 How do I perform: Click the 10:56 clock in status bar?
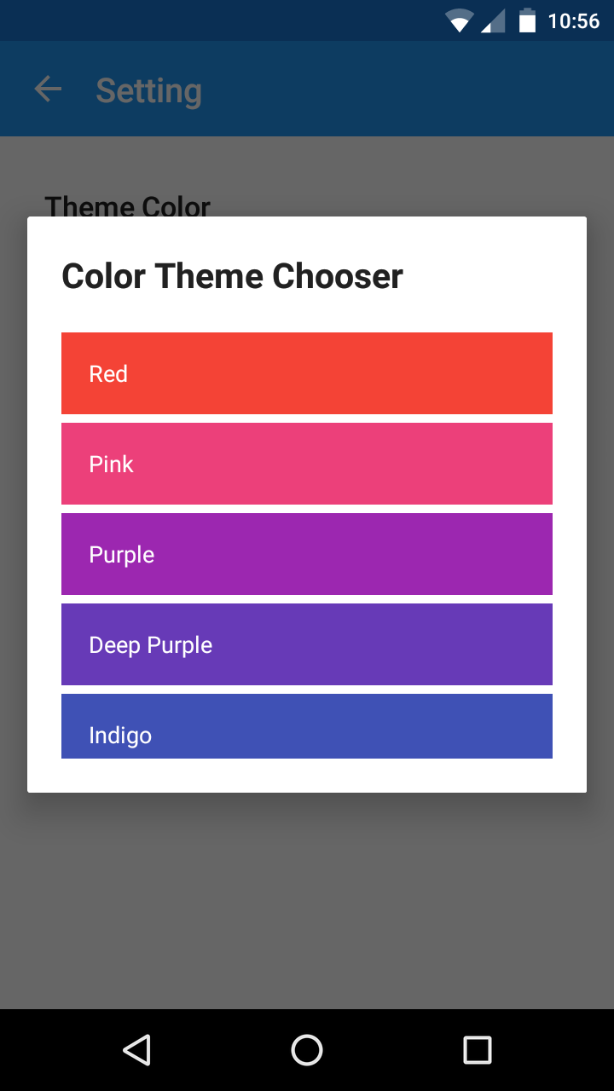(574, 20)
